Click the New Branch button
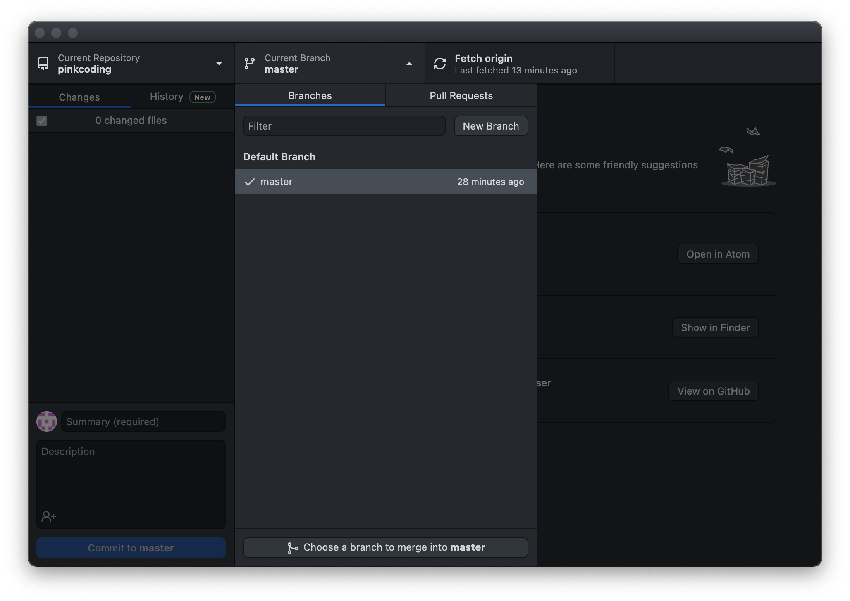 coord(491,126)
